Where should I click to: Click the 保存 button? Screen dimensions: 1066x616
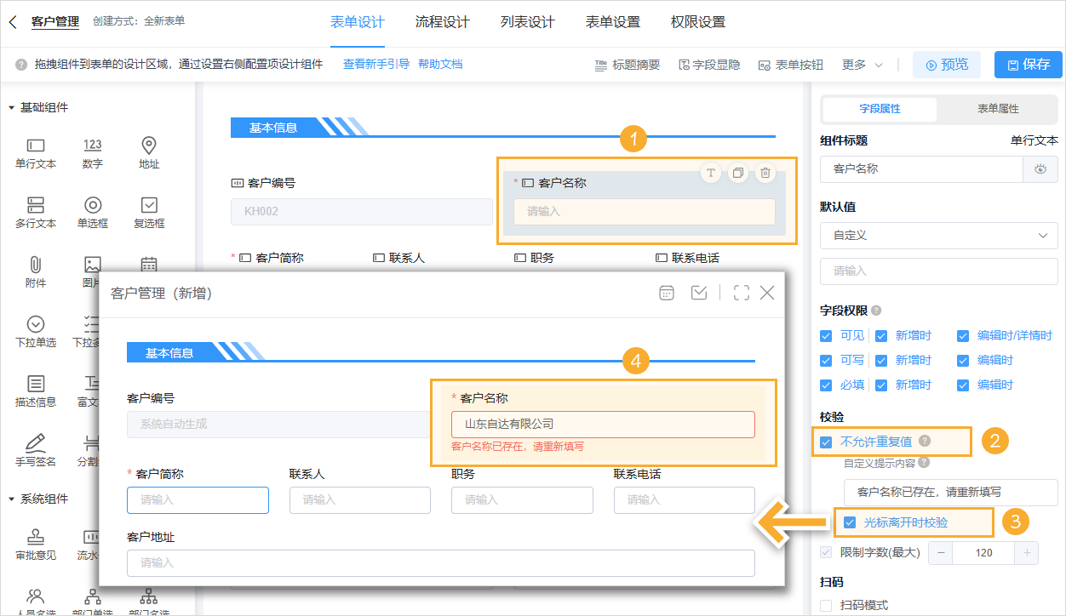1029,64
